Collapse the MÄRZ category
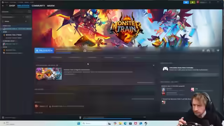 (5, 32)
